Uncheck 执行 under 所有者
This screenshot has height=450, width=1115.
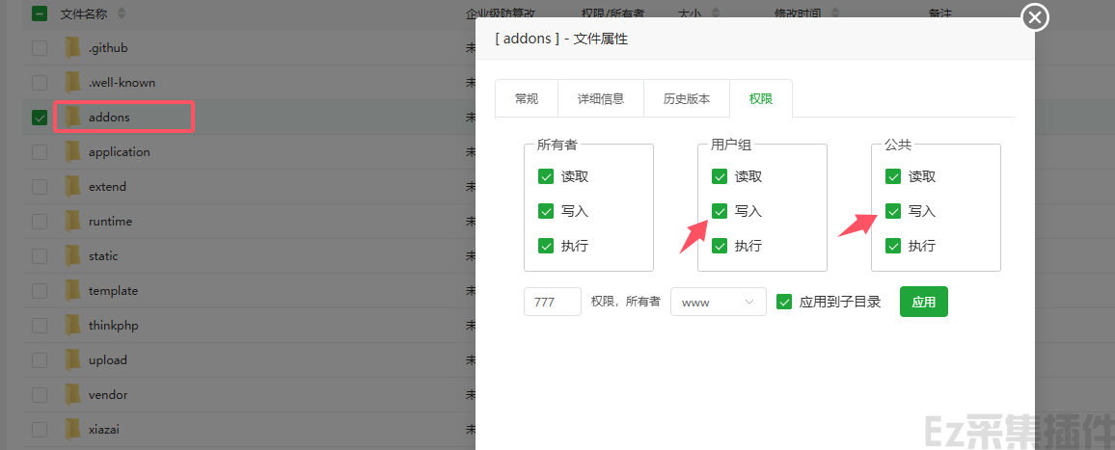click(546, 246)
